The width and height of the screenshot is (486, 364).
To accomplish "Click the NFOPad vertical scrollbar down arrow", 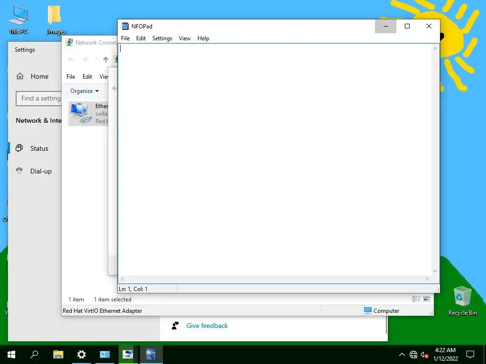I will pos(435,271).
